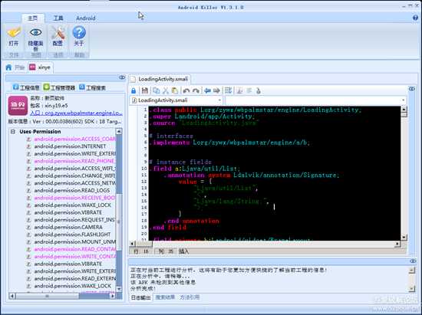Toggle the eye icon above project panel
Screen dimensions: 422x315
[122, 77]
